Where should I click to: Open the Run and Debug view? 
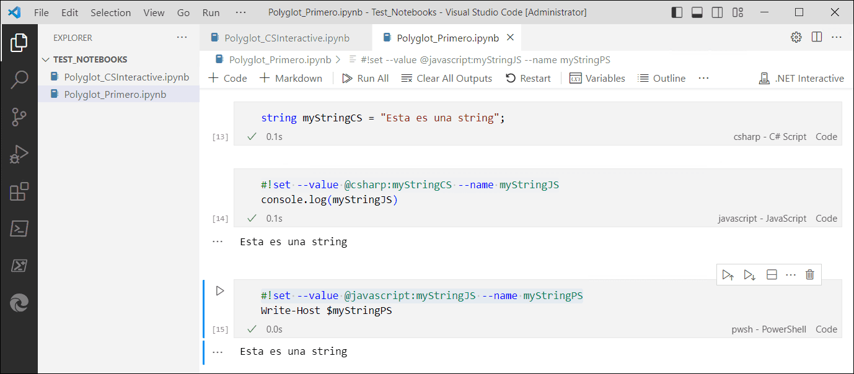[x=19, y=155]
